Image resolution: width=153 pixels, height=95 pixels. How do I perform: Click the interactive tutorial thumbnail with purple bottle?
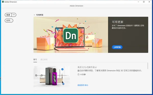tap(52, 77)
